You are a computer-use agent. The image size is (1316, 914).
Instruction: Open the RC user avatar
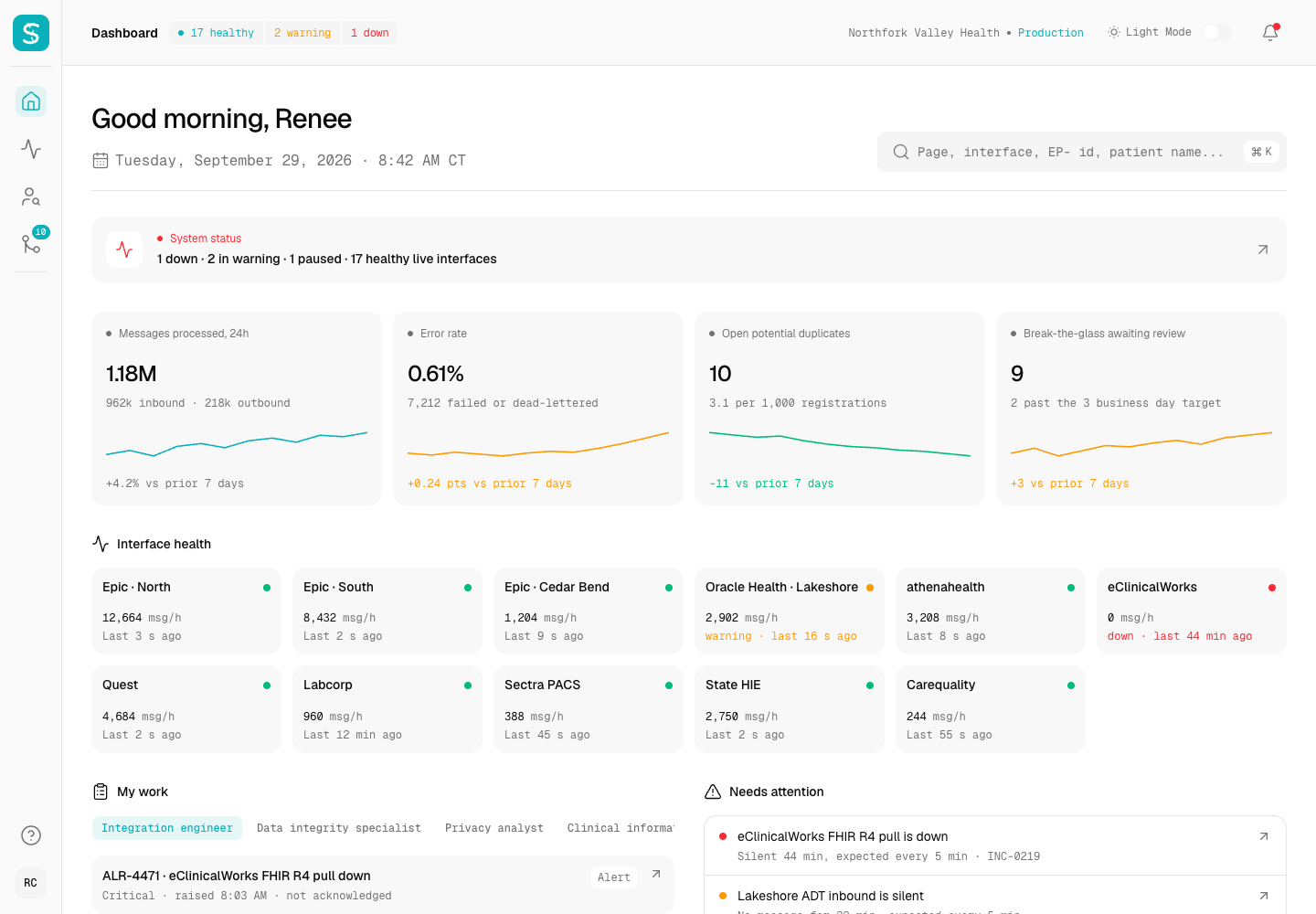[31, 883]
